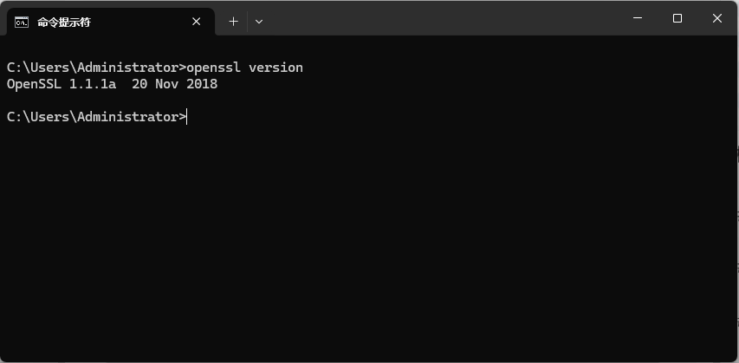The image size is (739, 363).
Task: Click the "OpenSSL" output text
Action: [34, 84]
